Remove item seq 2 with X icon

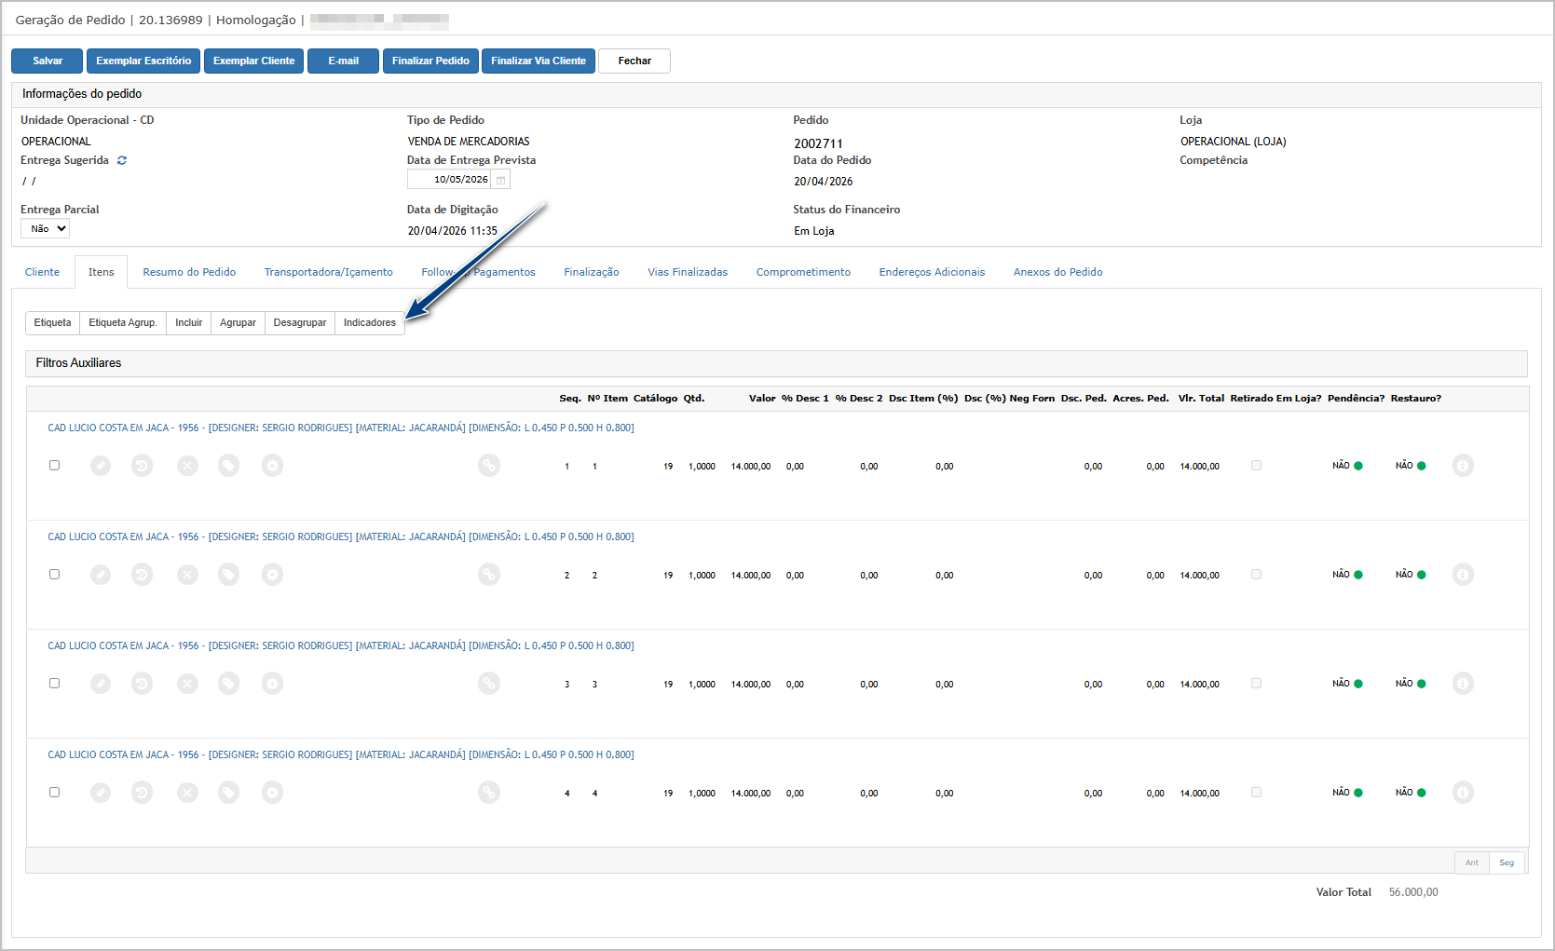tap(188, 575)
